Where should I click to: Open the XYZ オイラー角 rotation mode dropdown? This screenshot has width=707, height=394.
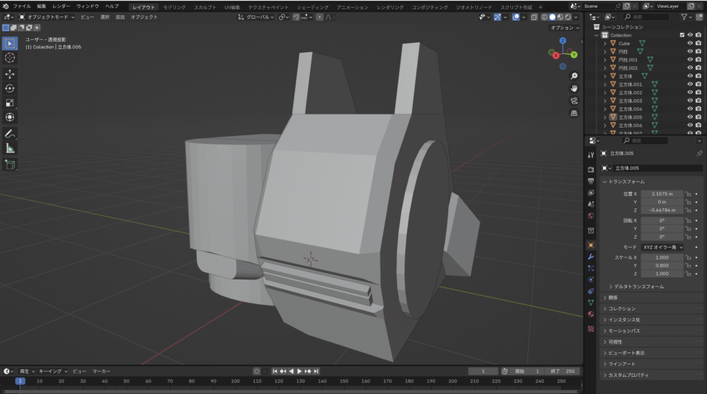[x=662, y=246]
